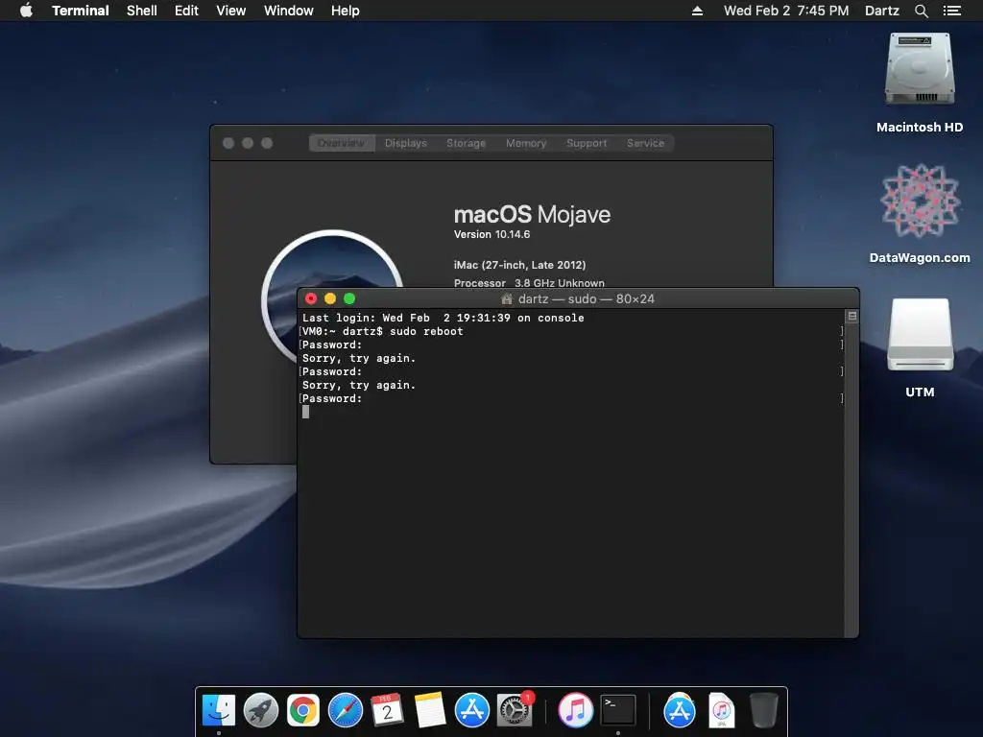
Task: Open the App Store icon beside the Terminal icon
Action: pyautogui.click(x=680, y=710)
